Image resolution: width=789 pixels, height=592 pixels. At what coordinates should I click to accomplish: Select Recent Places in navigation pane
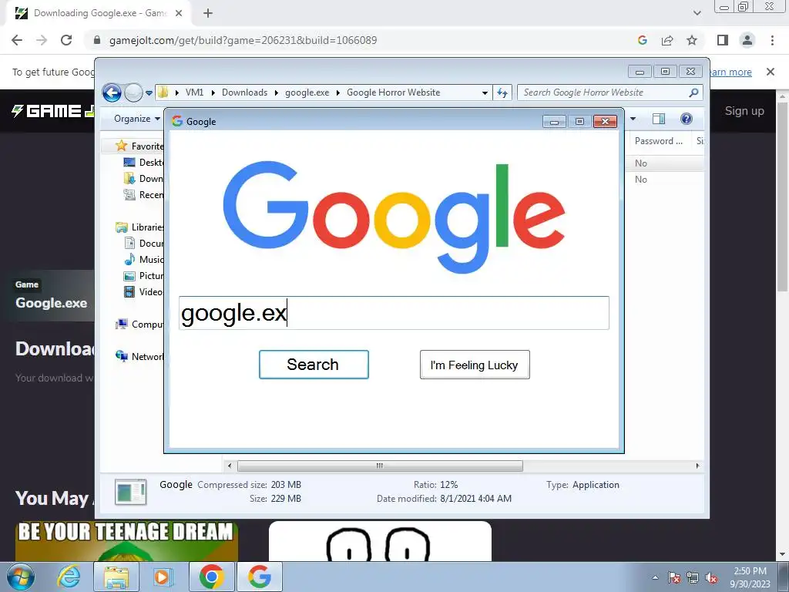click(x=144, y=195)
